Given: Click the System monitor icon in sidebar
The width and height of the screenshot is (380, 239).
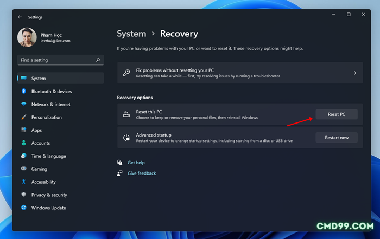Looking at the screenshot, I should point(24,78).
